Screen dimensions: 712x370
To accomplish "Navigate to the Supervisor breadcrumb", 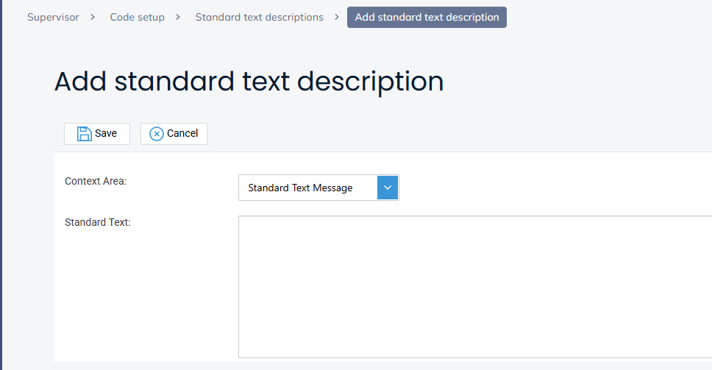I will tap(53, 17).
